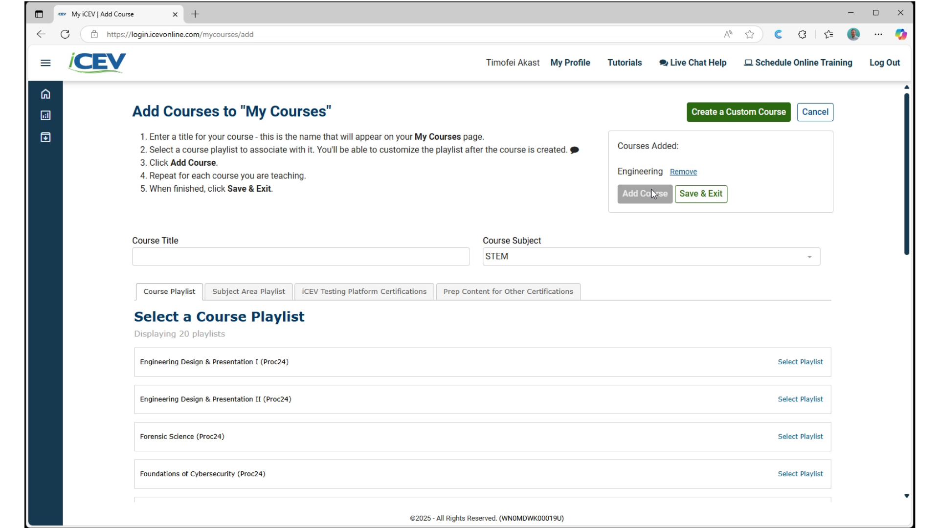The height and width of the screenshot is (528, 939).
Task: Refresh the browser page
Action: point(65,34)
